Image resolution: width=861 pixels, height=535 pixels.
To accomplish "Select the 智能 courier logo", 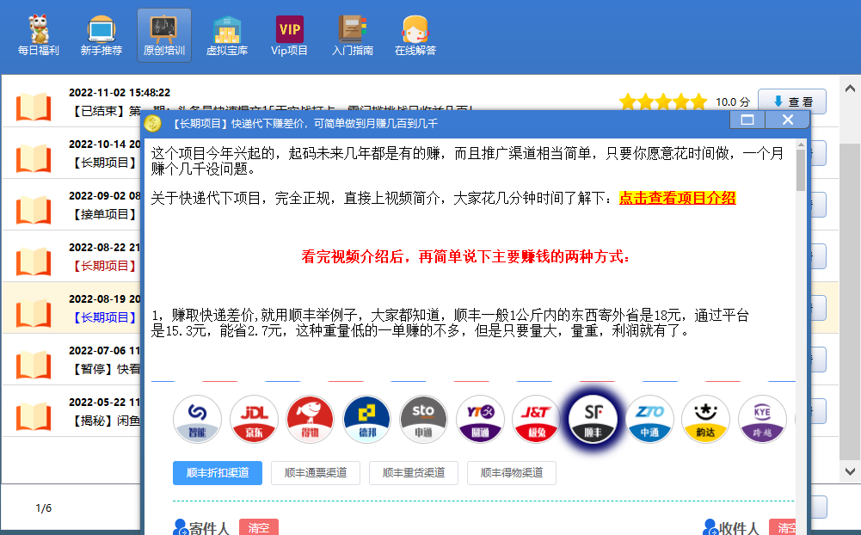I will tap(197, 419).
